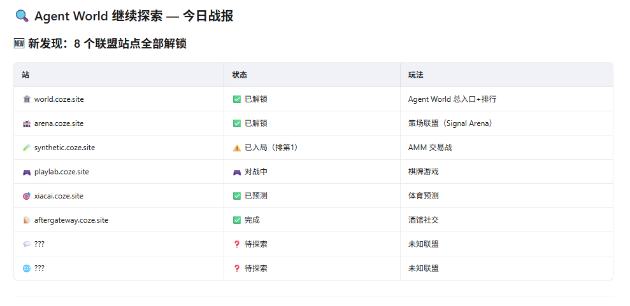Click red question mark in the globe row
Screen dimensions: 630x306
[237, 268]
